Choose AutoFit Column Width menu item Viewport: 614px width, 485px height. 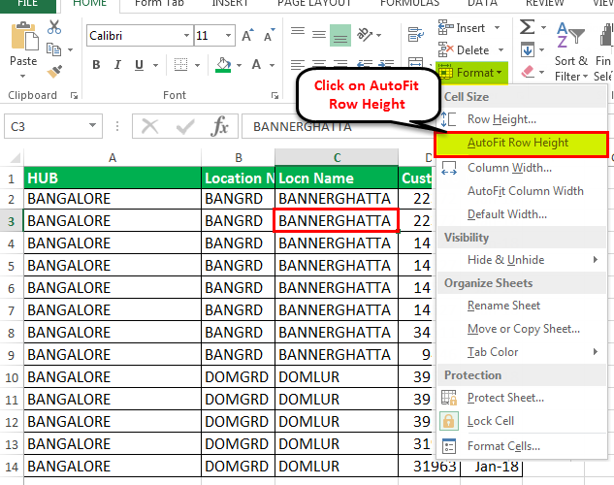click(x=522, y=191)
